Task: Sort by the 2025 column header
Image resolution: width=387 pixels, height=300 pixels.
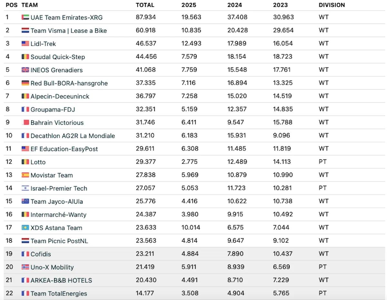Action: pyautogui.click(x=189, y=5)
